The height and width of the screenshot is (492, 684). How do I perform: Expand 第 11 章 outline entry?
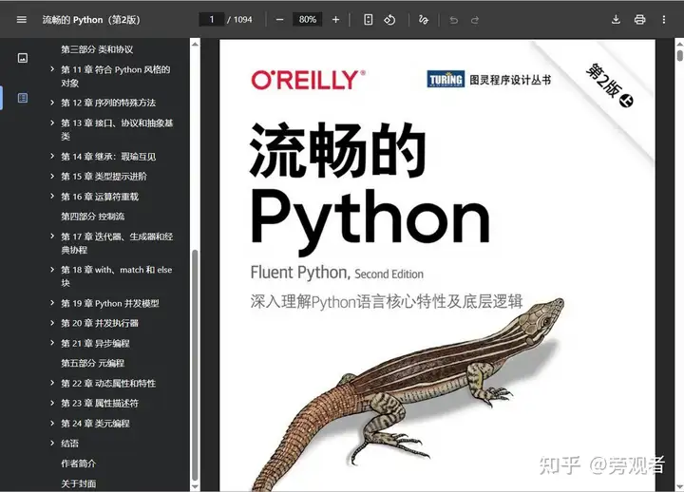click(x=52, y=69)
